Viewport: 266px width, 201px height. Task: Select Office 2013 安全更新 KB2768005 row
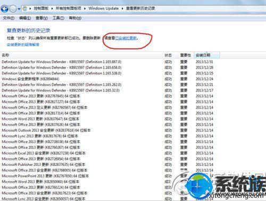(45, 170)
